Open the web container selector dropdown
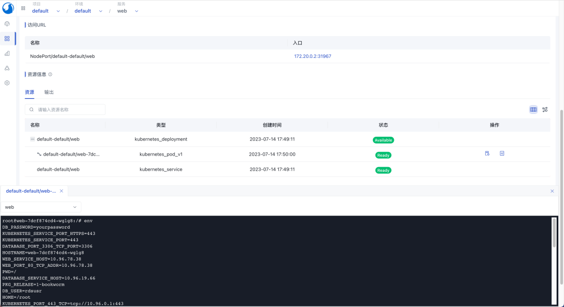 click(41, 207)
